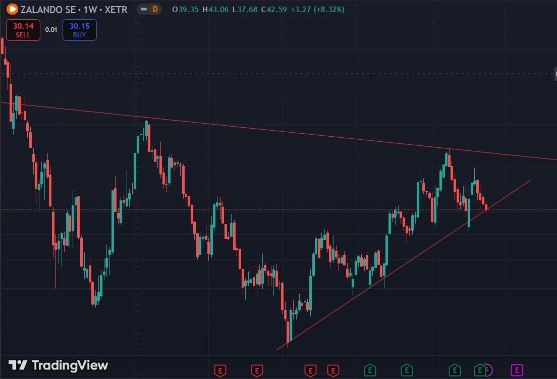The image size is (557, 379).
Task: Click the +3.27 (+8.32%) change value
Action: tap(317, 10)
